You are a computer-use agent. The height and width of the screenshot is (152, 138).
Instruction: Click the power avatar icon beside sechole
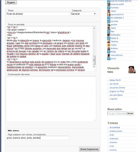pos(109,21)
